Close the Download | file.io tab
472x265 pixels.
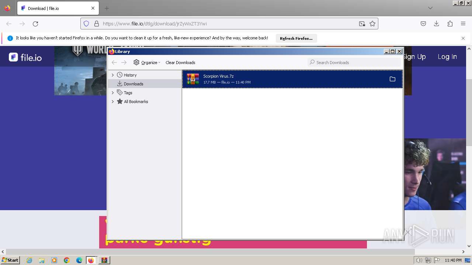[x=93, y=8]
